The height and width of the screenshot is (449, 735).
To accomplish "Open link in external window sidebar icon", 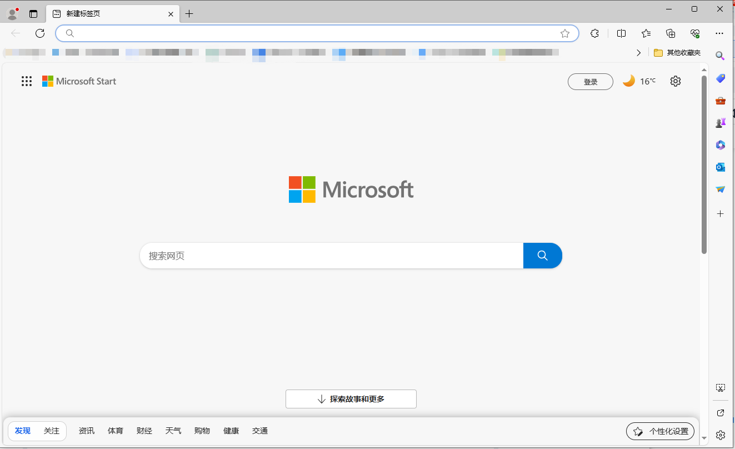I will click(x=720, y=413).
